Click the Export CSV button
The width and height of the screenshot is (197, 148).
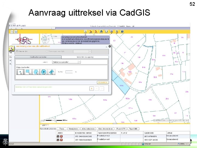point(121,129)
